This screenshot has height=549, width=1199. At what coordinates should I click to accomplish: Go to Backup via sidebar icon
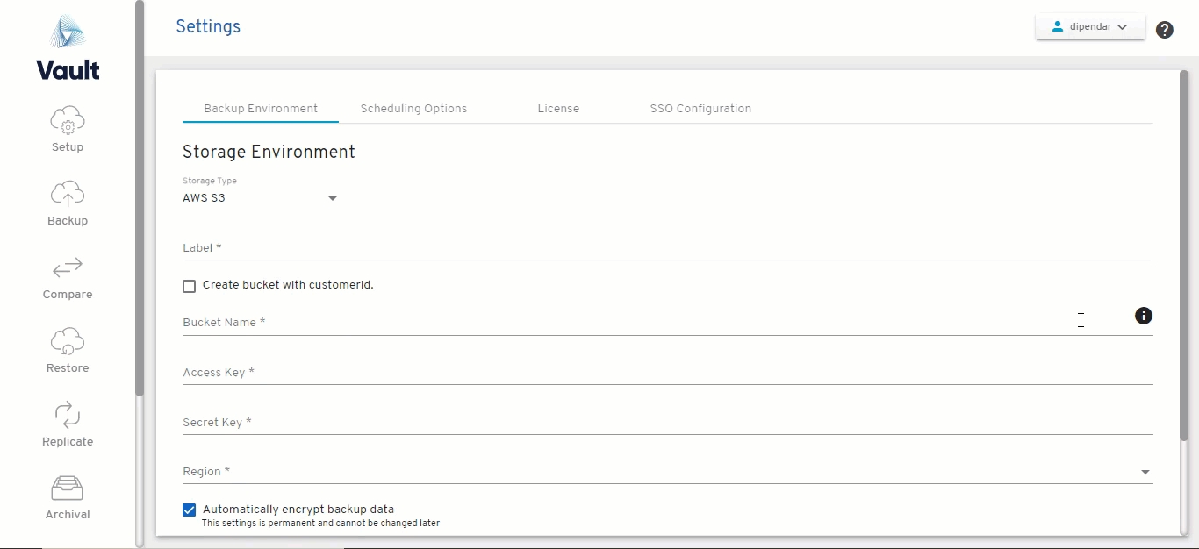click(68, 194)
